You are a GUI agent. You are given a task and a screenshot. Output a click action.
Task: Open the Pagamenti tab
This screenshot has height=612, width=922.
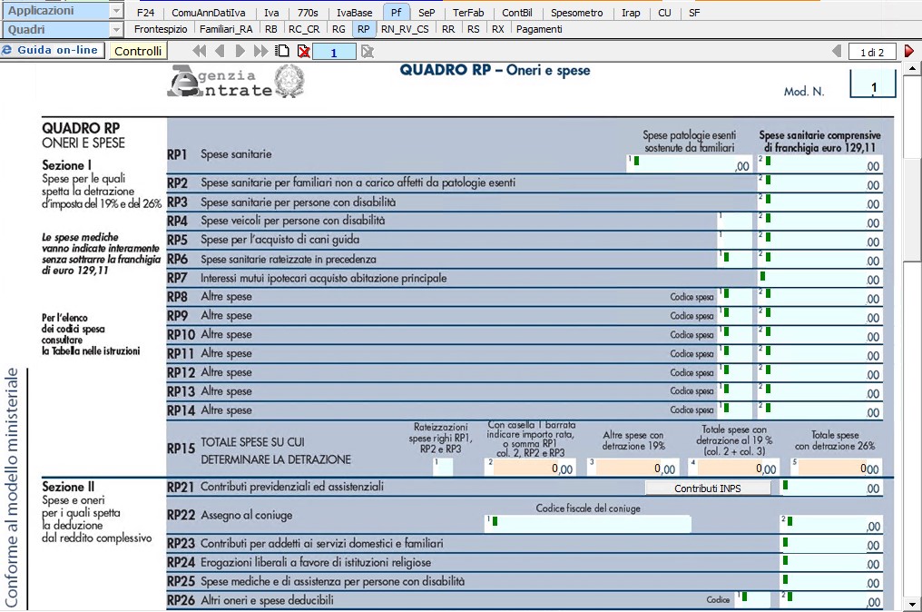pyautogui.click(x=539, y=29)
